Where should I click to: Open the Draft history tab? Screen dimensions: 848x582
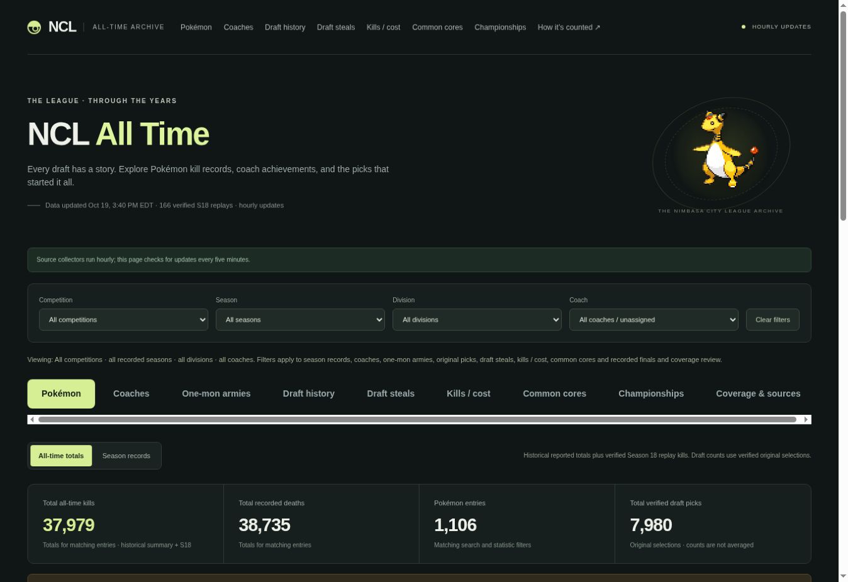[x=309, y=393]
